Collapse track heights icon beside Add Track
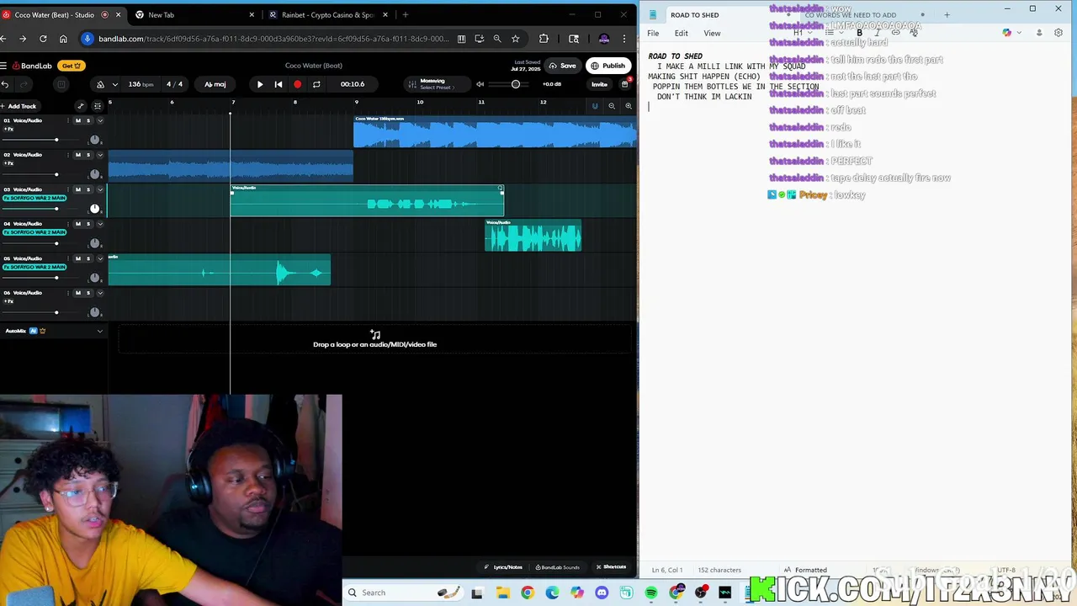 pos(98,106)
